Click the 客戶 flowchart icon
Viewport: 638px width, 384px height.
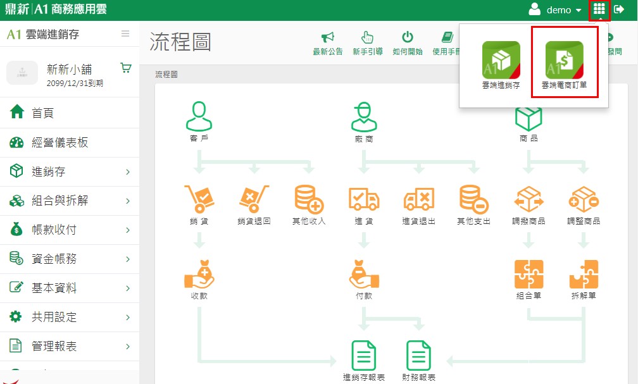[x=199, y=116]
